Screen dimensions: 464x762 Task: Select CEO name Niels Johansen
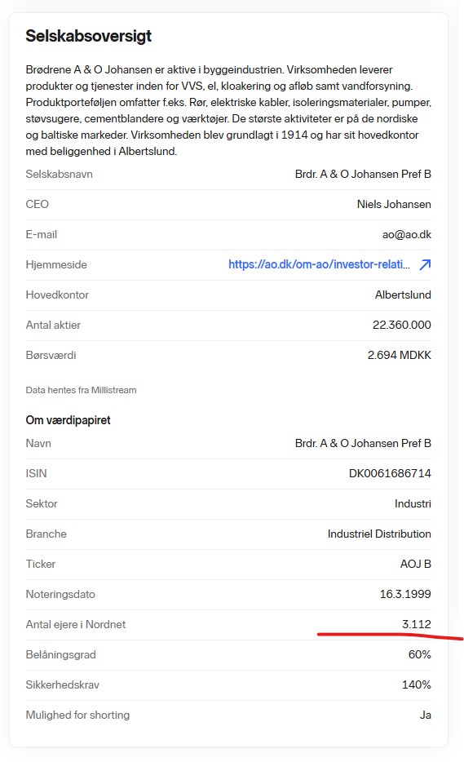click(x=394, y=204)
